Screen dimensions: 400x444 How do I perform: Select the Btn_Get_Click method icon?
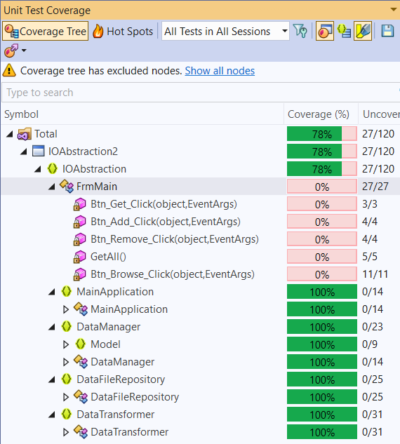(x=79, y=204)
